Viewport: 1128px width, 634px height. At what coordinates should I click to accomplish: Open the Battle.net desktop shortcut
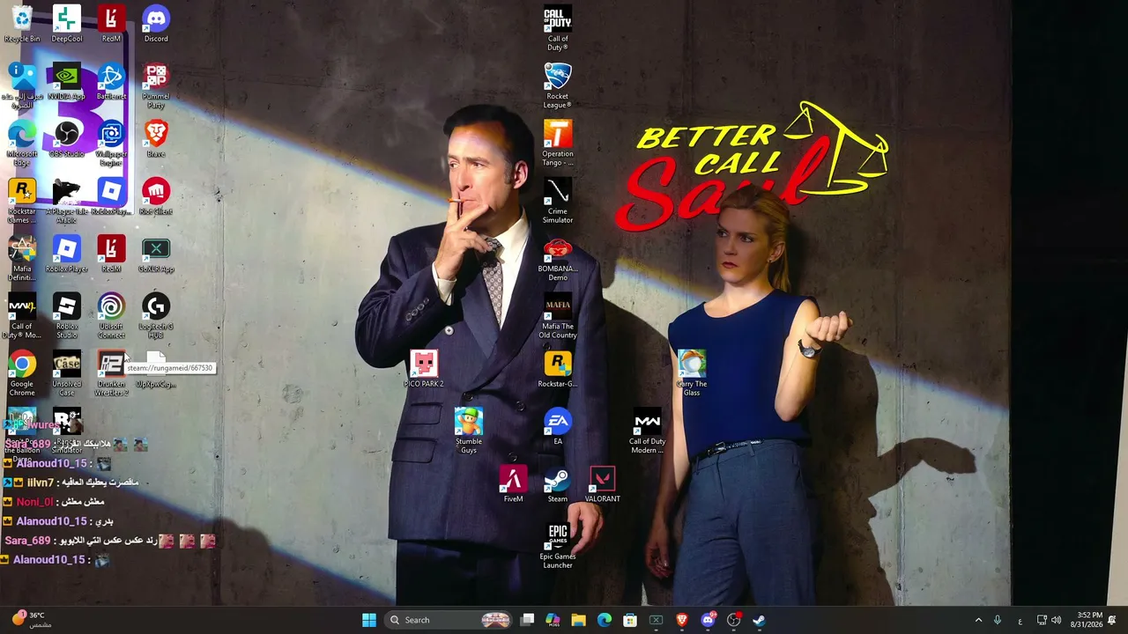click(111, 82)
